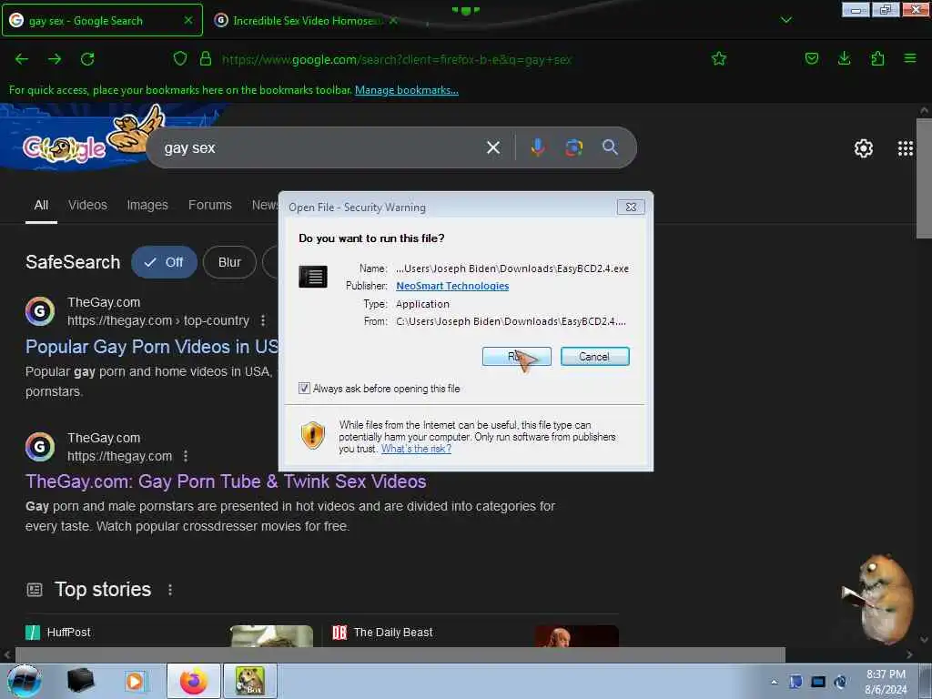
Task: Open Google quick settings gear
Action: tap(863, 148)
